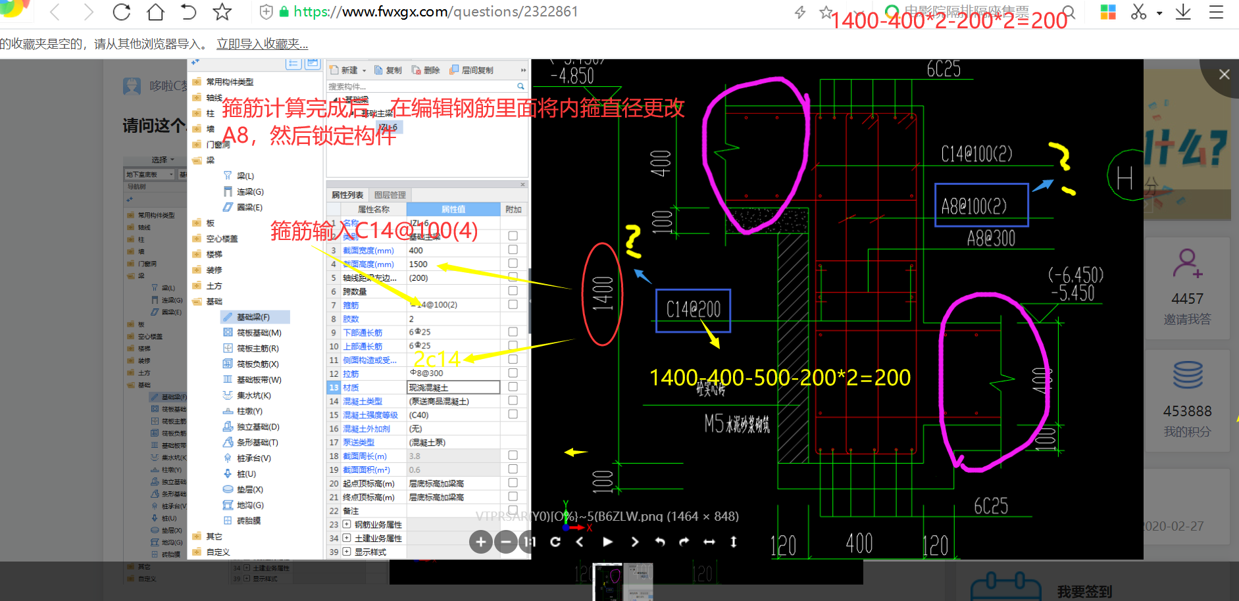The image size is (1239, 601).
Task: Open the browser downloads icon
Action: click(1183, 12)
